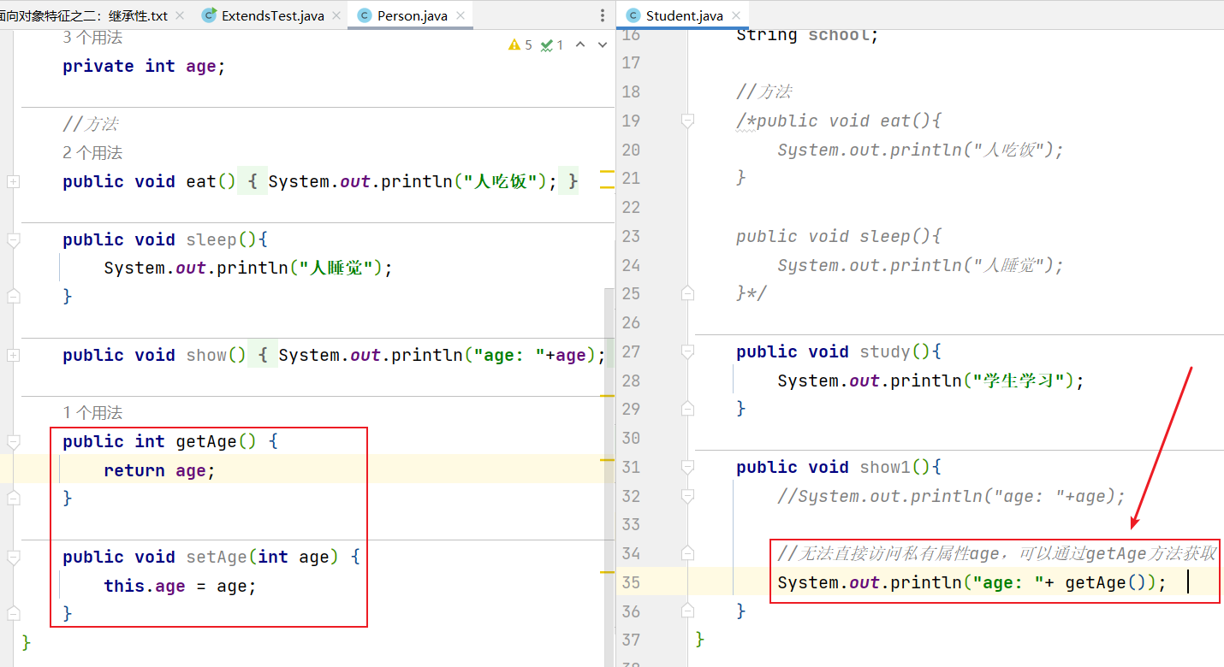The width and height of the screenshot is (1224, 667).
Task: Click the "学生学习" string literal
Action: (1023, 381)
